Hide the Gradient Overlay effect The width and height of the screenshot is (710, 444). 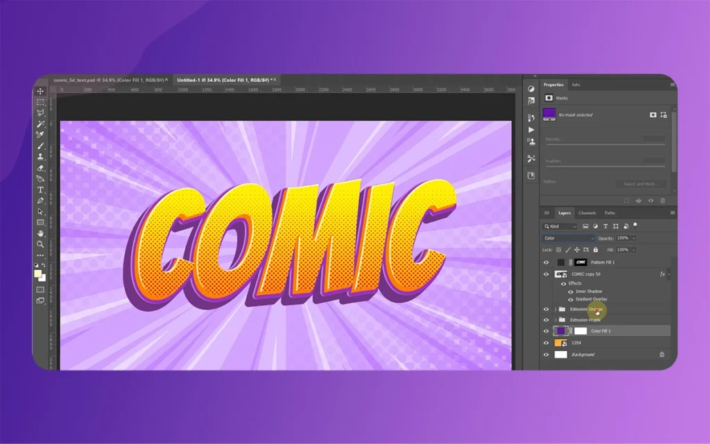point(571,300)
